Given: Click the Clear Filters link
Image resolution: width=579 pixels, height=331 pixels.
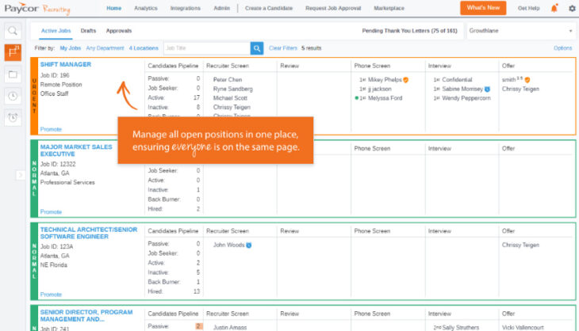Looking at the screenshot, I should pyautogui.click(x=283, y=48).
